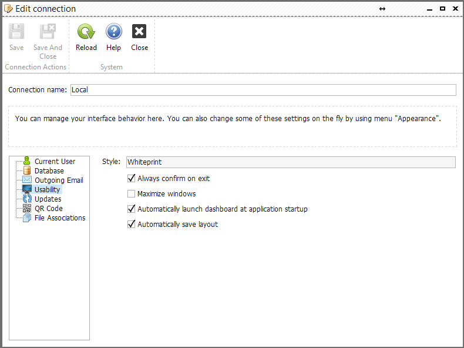Viewport: 464px width, 348px height.
Task: Disable Always confirm on exit checkbox
Action: 131,178
